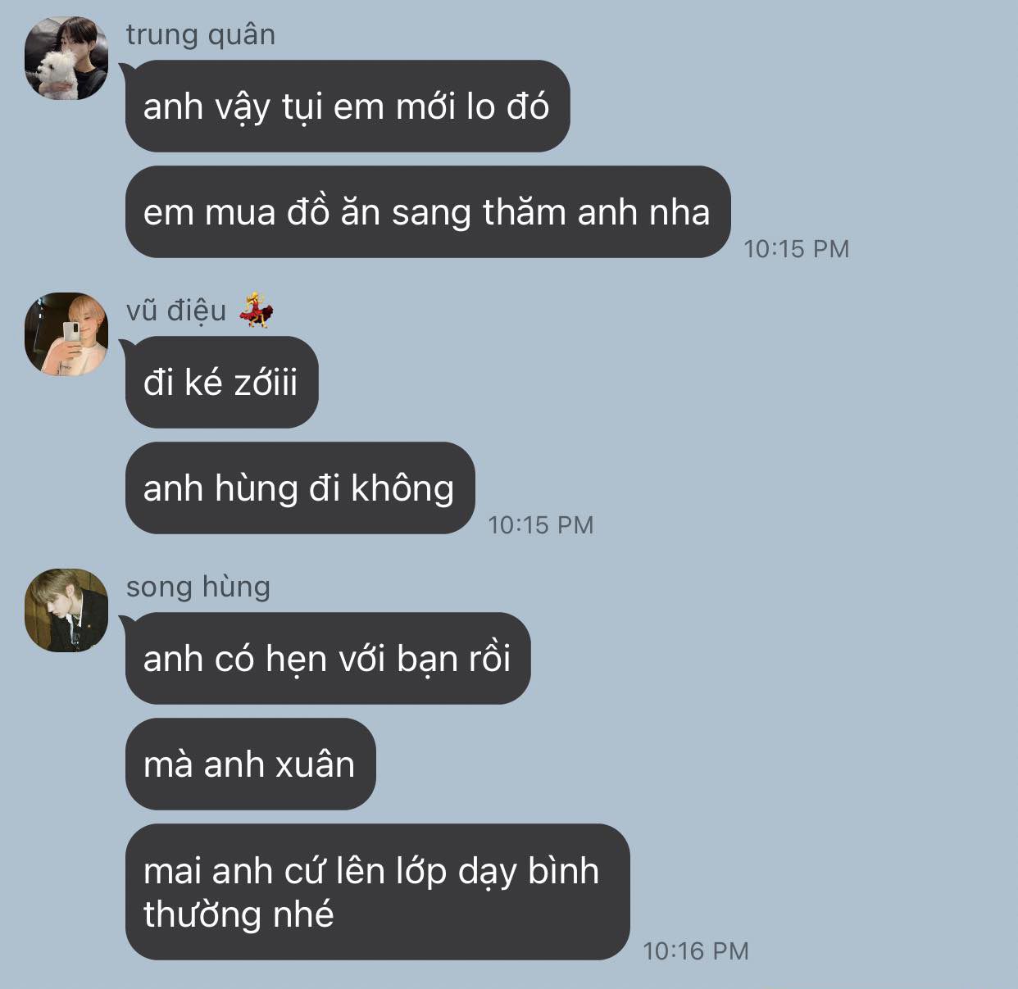Tap the phone in vũ điệu's avatar
This screenshot has height=989, width=1018.
(72, 333)
